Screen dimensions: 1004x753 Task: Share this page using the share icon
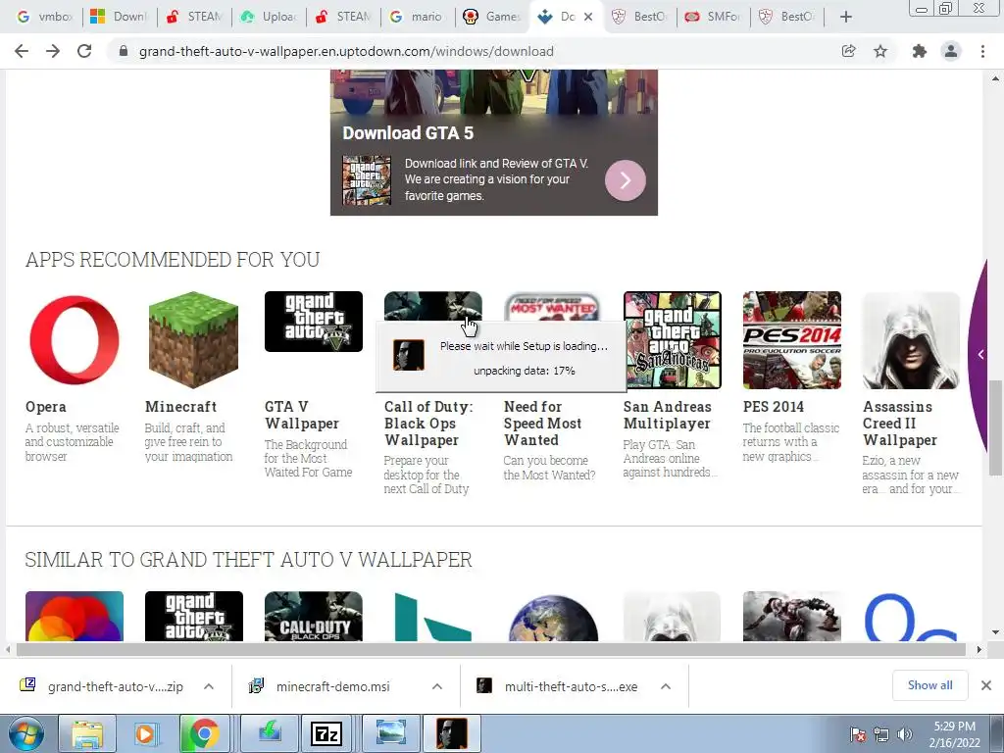848,51
